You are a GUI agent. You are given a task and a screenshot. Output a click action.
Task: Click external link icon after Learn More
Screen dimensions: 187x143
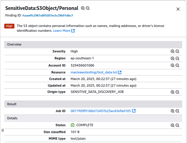tap(73, 31)
